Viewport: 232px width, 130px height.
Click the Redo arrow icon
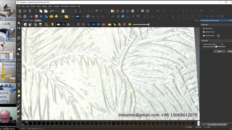tap(57, 11)
